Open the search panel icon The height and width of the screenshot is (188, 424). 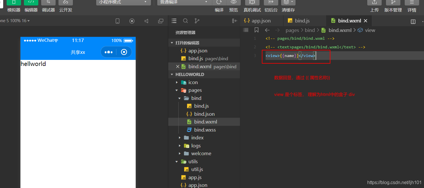(185, 21)
